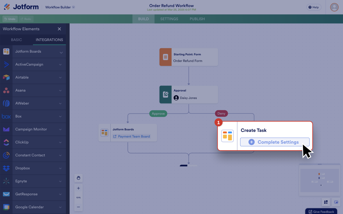The image size is (343, 214).
Task: Expand the ActiveCampaign integration
Action: [x=61, y=64]
